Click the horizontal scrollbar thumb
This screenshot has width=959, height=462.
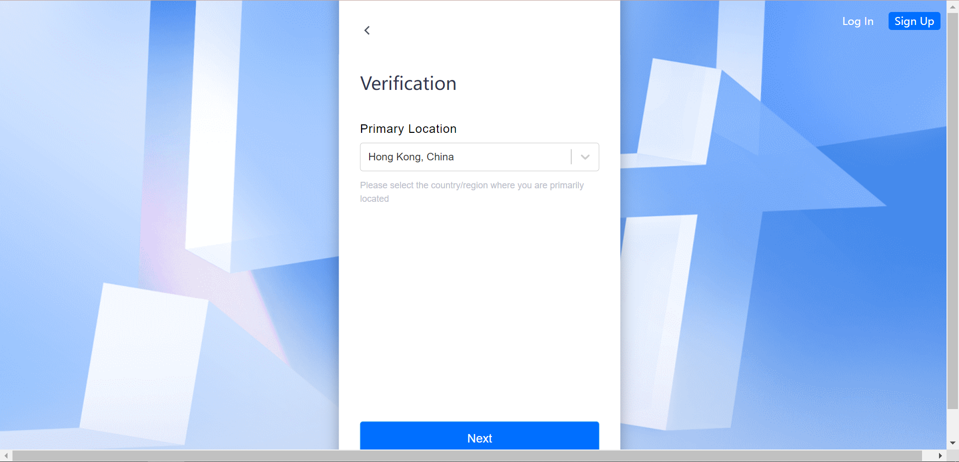tap(467, 456)
